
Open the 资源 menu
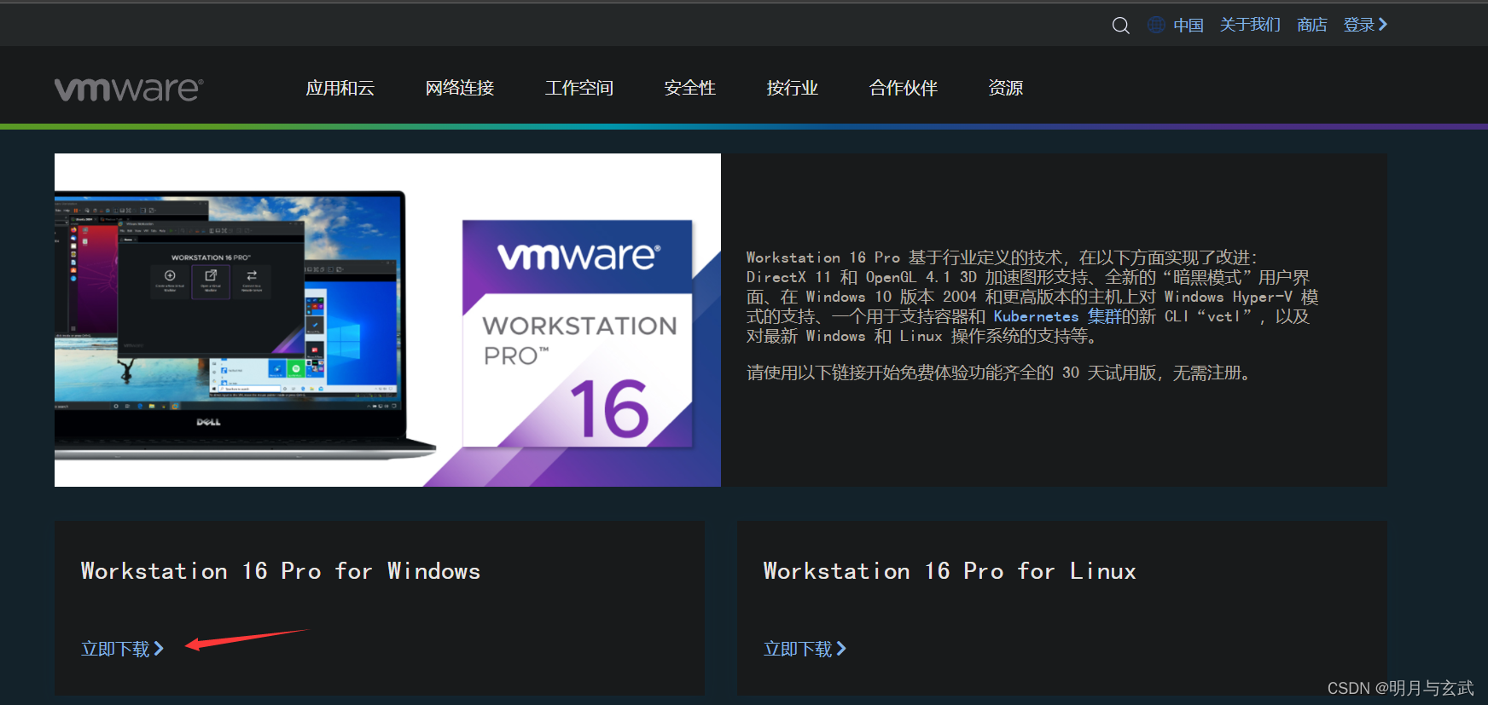pos(1005,88)
